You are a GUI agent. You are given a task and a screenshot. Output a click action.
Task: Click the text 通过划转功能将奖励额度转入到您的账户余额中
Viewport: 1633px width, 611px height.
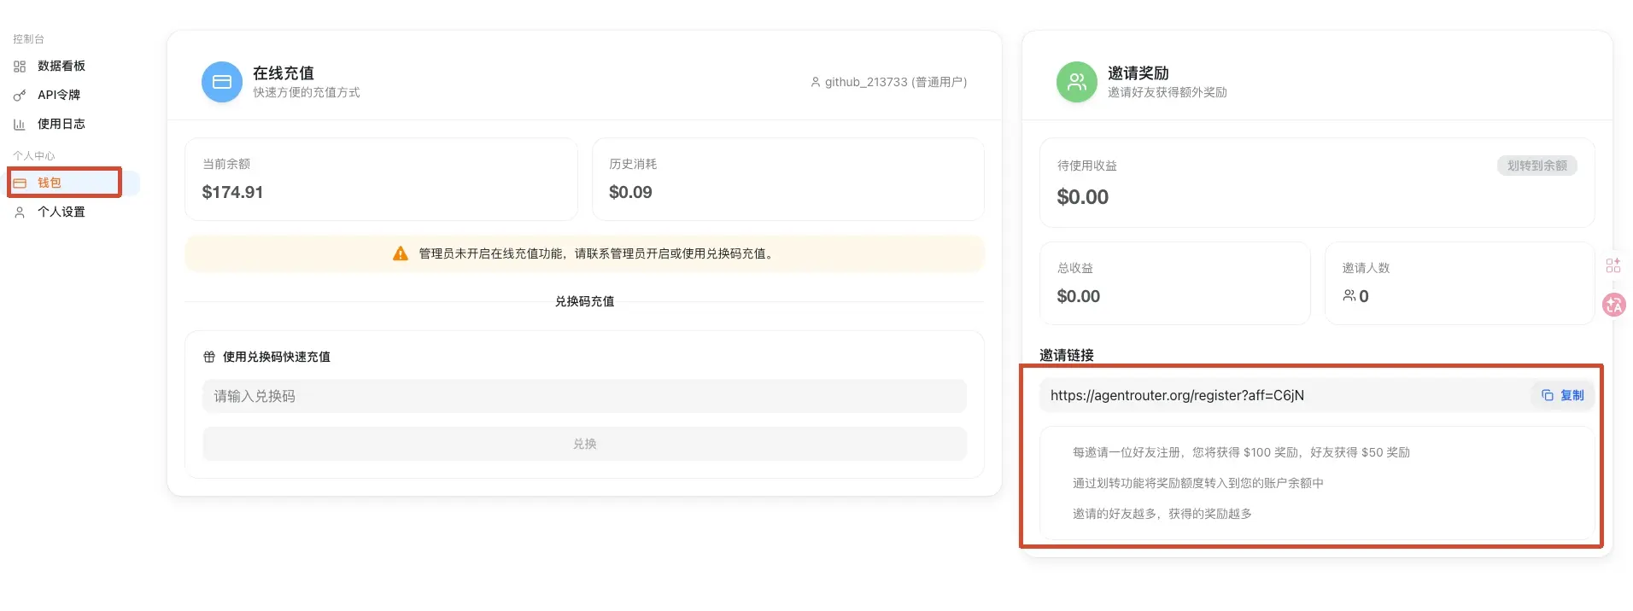pyautogui.click(x=1198, y=483)
